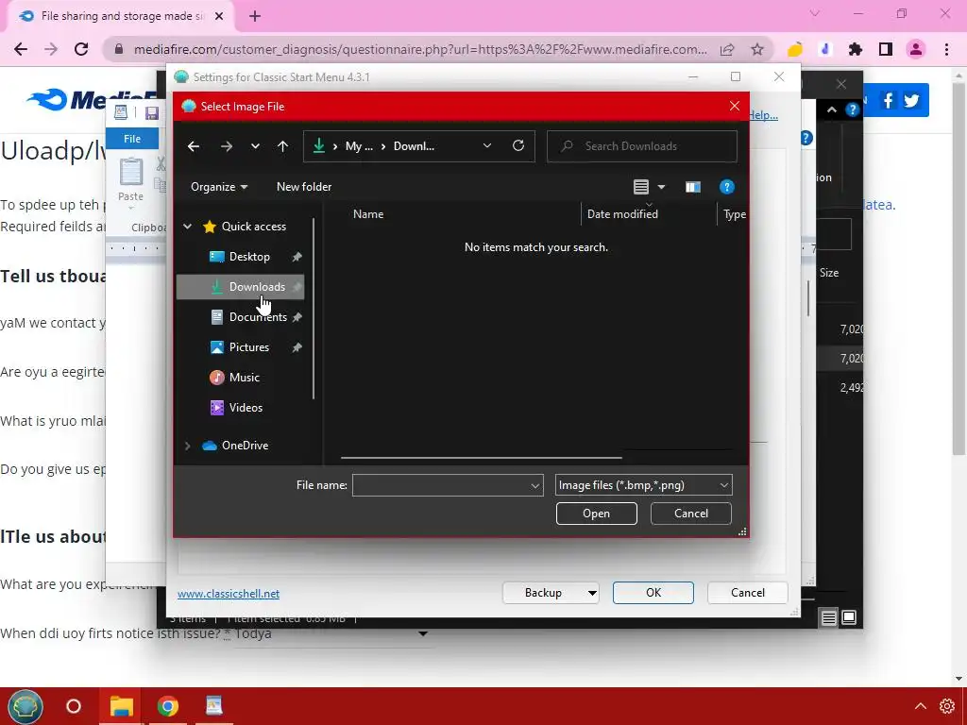
Task: Toggle Chrome side panel icon
Action: [x=886, y=49]
